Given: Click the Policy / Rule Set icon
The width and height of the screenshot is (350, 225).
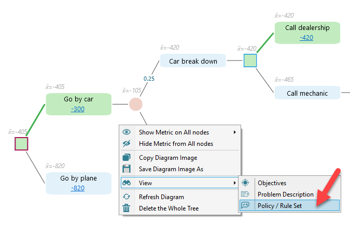Looking at the screenshot, I should tap(245, 205).
